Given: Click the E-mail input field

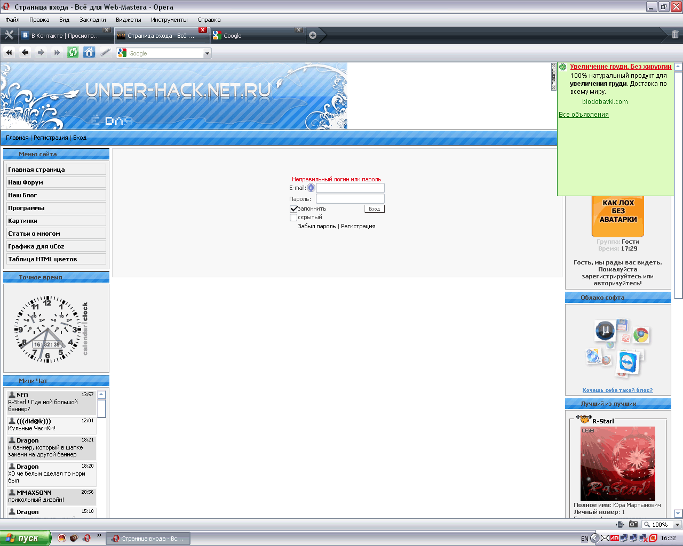Looking at the screenshot, I should (350, 188).
